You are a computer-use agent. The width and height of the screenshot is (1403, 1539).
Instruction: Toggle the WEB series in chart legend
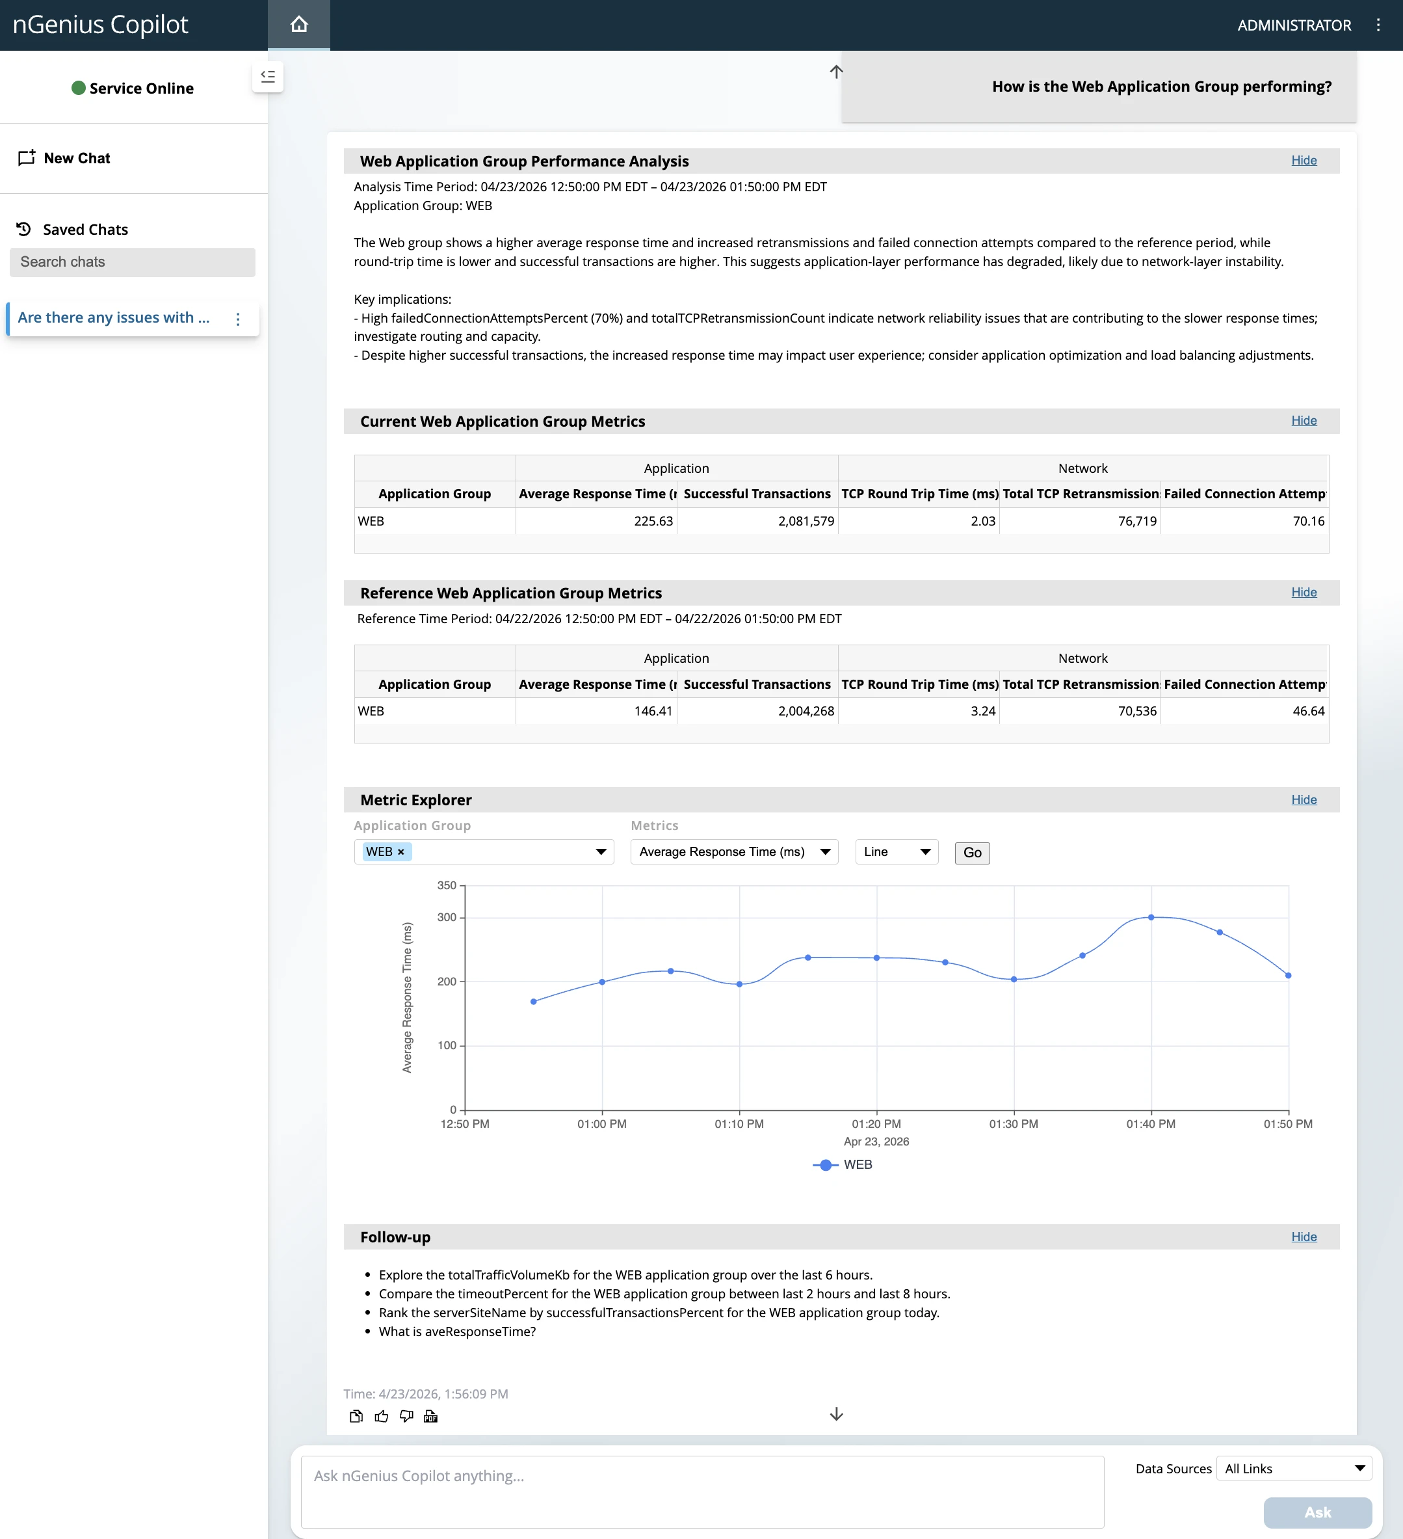(843, 1165)
